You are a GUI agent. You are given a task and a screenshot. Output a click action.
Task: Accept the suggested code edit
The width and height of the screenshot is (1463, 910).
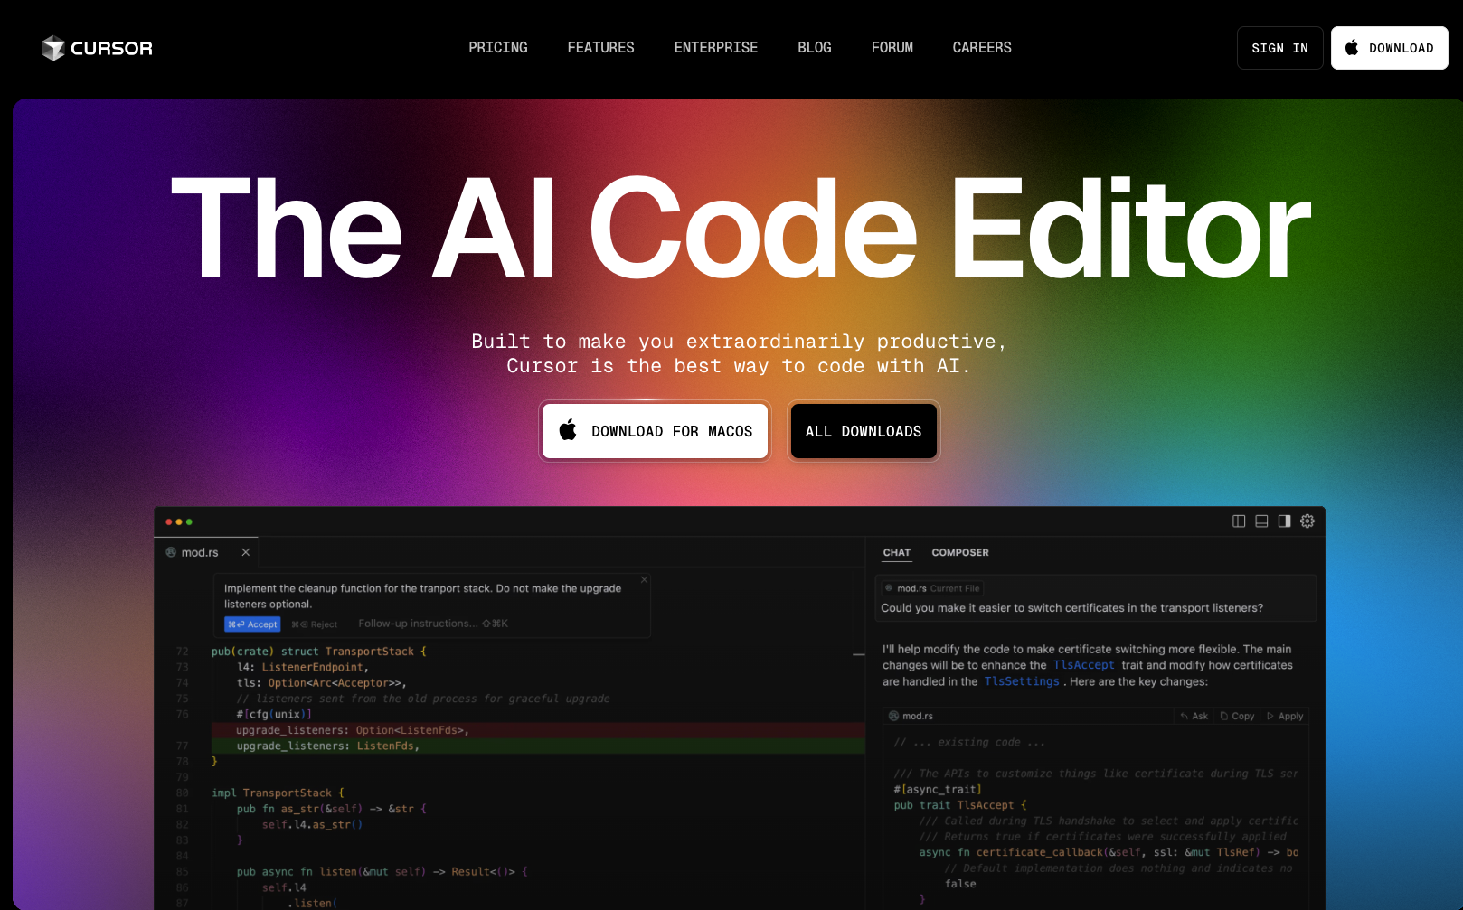pyautogui.click(x=252, y=624)
